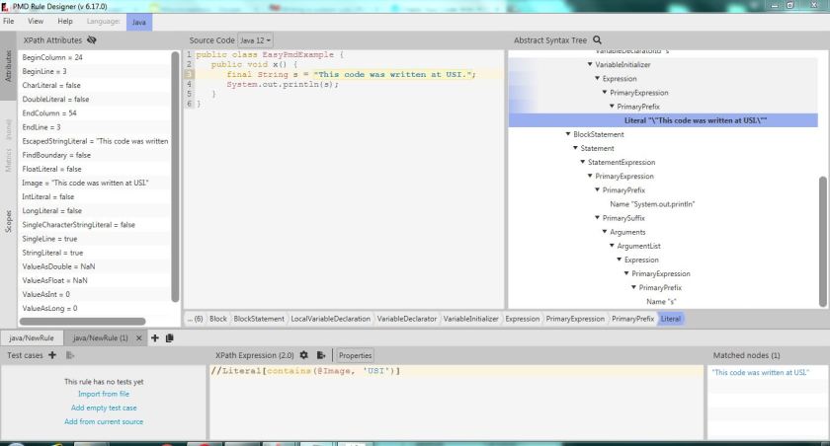Add a new test case with plus icon
830x446 pixels.
coord(51,354)
